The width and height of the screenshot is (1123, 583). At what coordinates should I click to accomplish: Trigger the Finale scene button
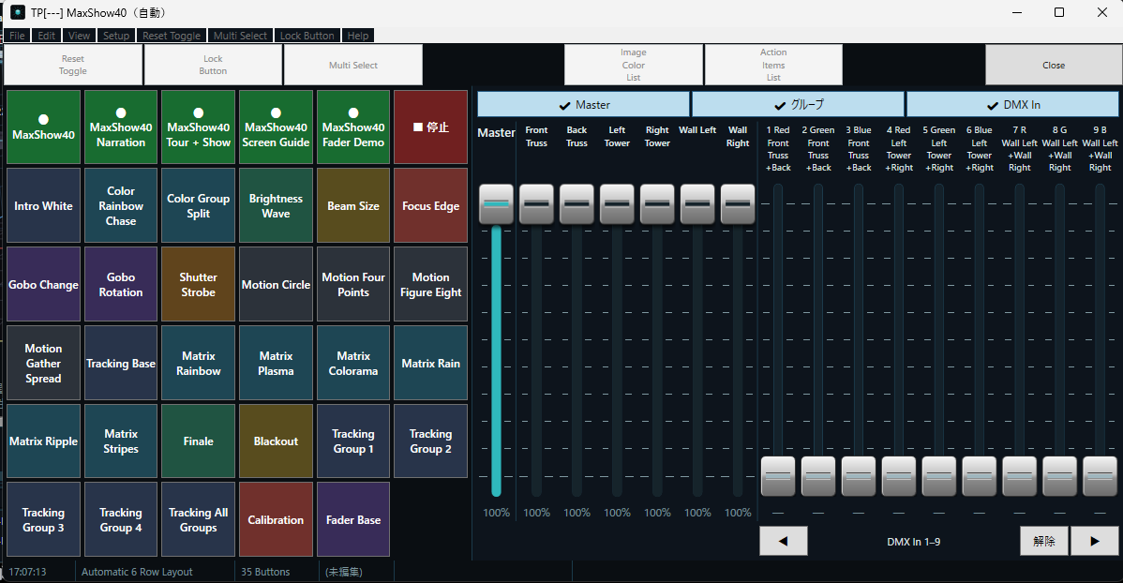[199, 441]
